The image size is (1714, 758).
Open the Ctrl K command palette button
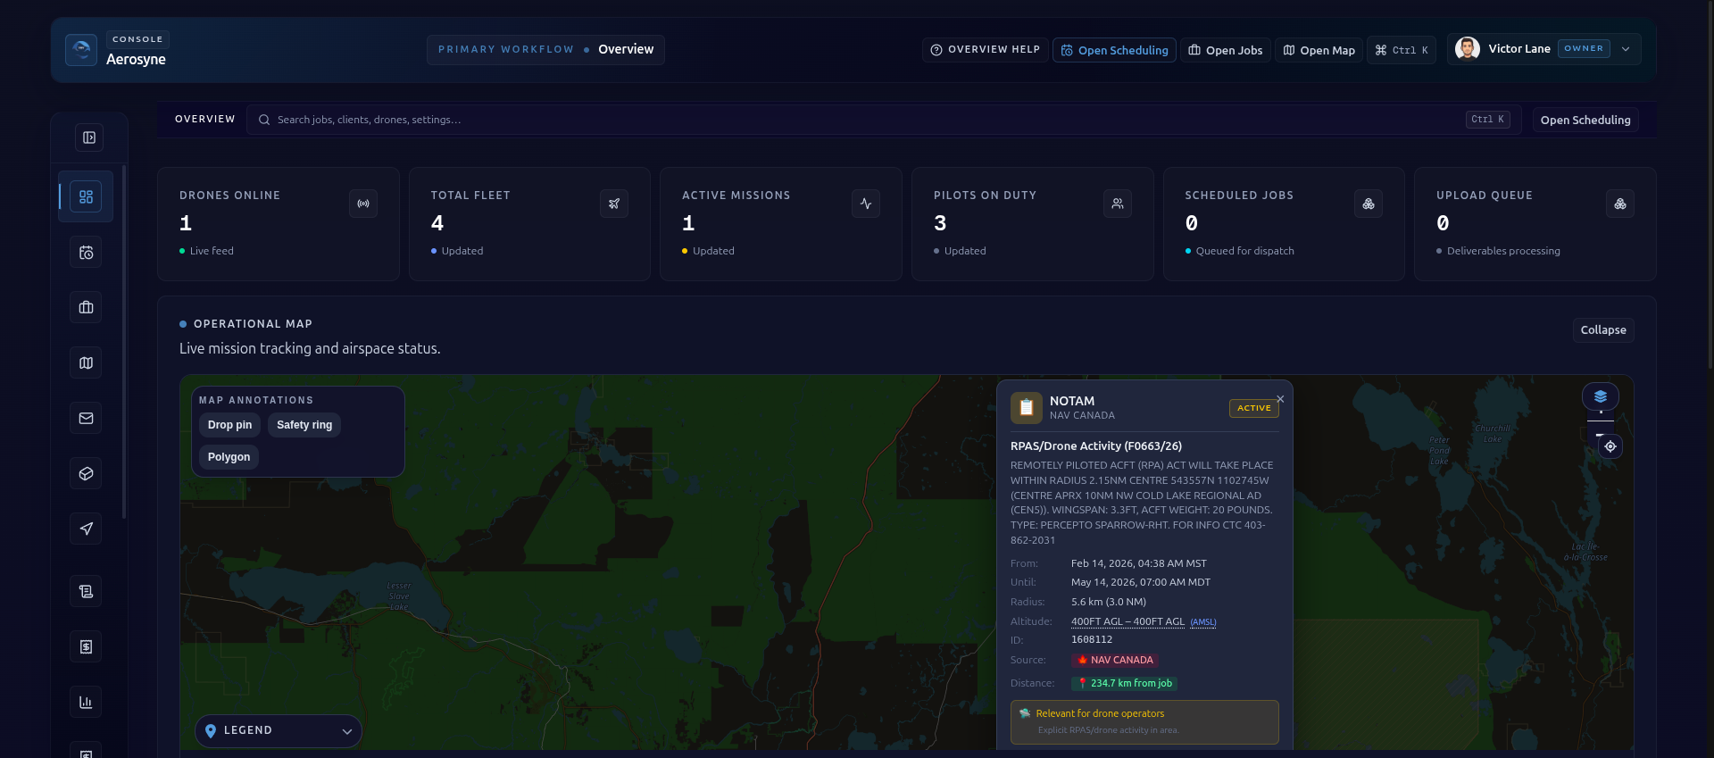[x=1402, y=50]
